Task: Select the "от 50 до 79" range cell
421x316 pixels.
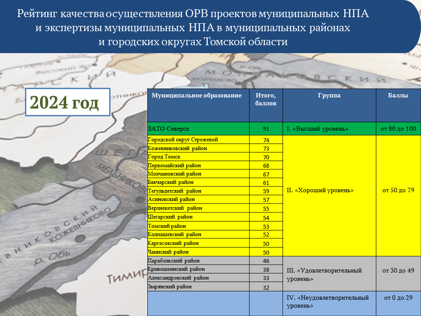Action: coord(399,196)
